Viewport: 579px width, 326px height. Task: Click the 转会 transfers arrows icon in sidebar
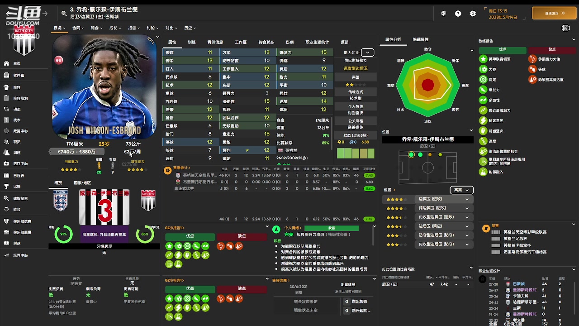tap(6, 209)
